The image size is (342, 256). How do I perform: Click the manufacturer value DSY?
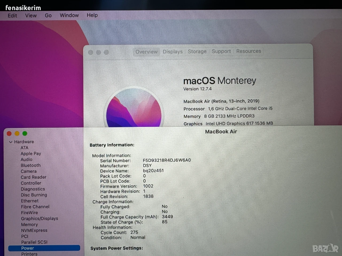coord(147,166)
